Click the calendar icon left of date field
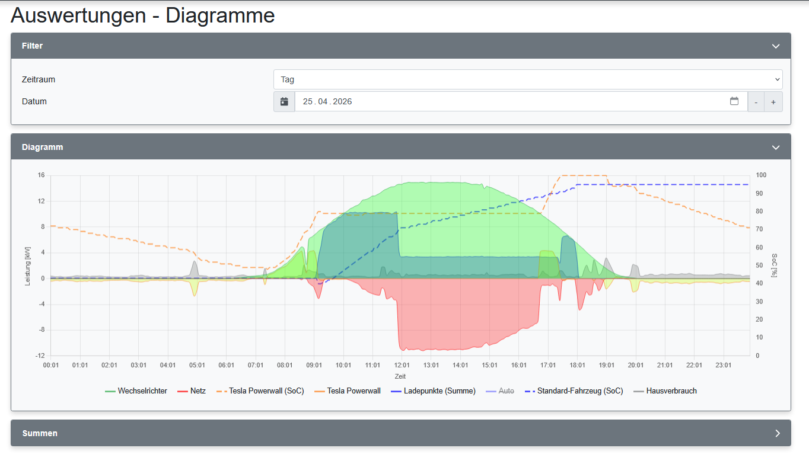 point(284,102)
